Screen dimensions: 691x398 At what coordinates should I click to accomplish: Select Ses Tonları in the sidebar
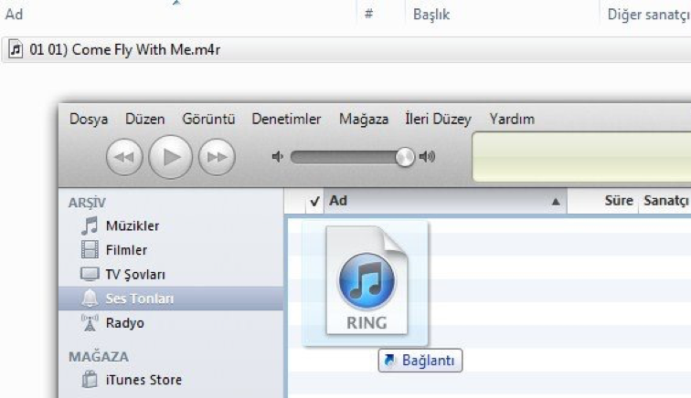(x=171, y=298)
